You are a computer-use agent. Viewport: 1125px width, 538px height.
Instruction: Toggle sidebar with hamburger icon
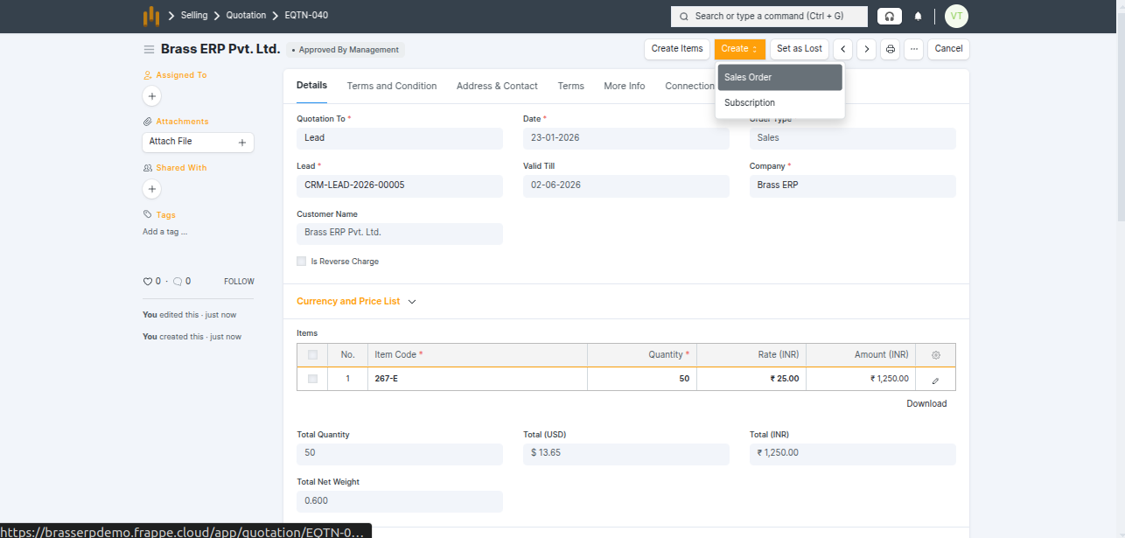(x=149, y=50)
